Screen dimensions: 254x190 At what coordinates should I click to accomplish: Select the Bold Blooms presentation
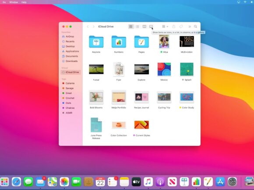96,97
